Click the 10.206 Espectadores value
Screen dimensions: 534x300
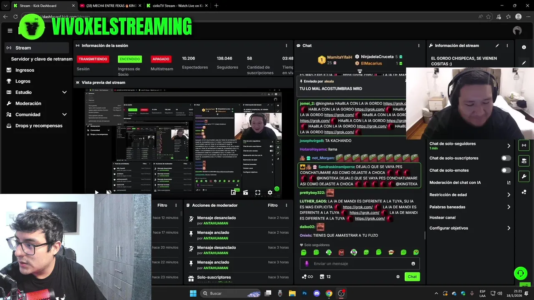click(x=188, y=58)
